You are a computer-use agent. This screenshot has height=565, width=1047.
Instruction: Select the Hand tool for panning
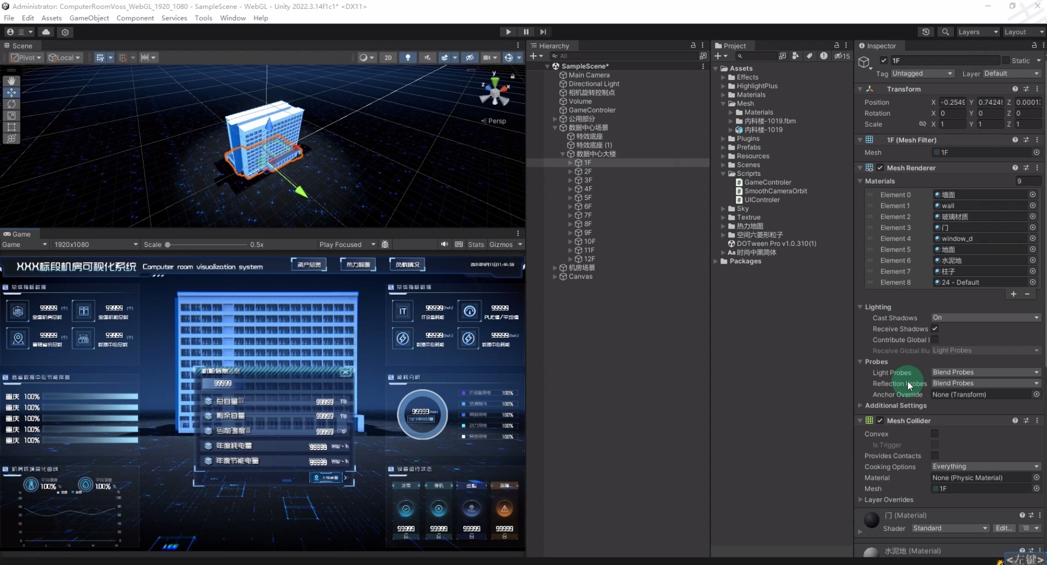click(11, 81)
